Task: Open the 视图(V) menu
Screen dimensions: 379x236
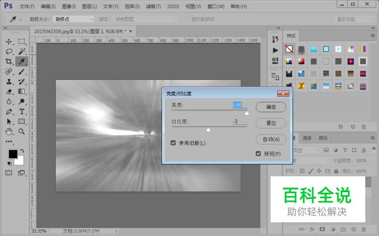Action: (x=193, y=7)
